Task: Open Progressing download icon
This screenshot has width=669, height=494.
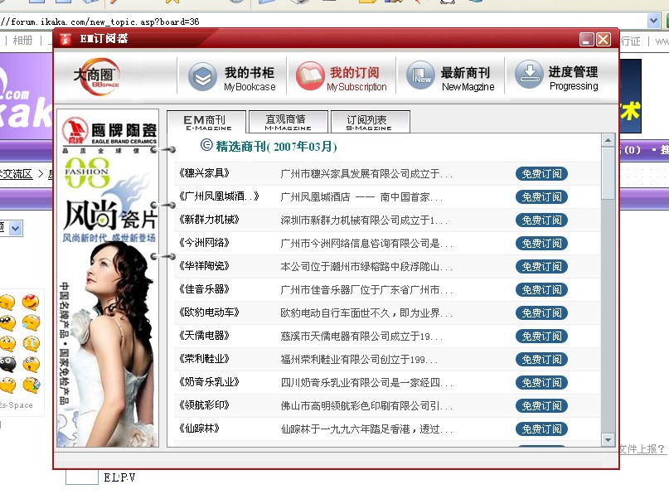Action: coord(529,75)
